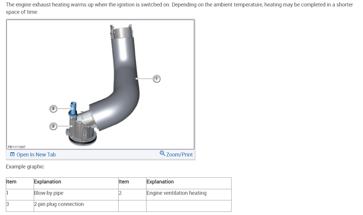Click the 'Example graphic' caption
The width and height of the screenshot is (363, 215).
(x=25, y=167)
